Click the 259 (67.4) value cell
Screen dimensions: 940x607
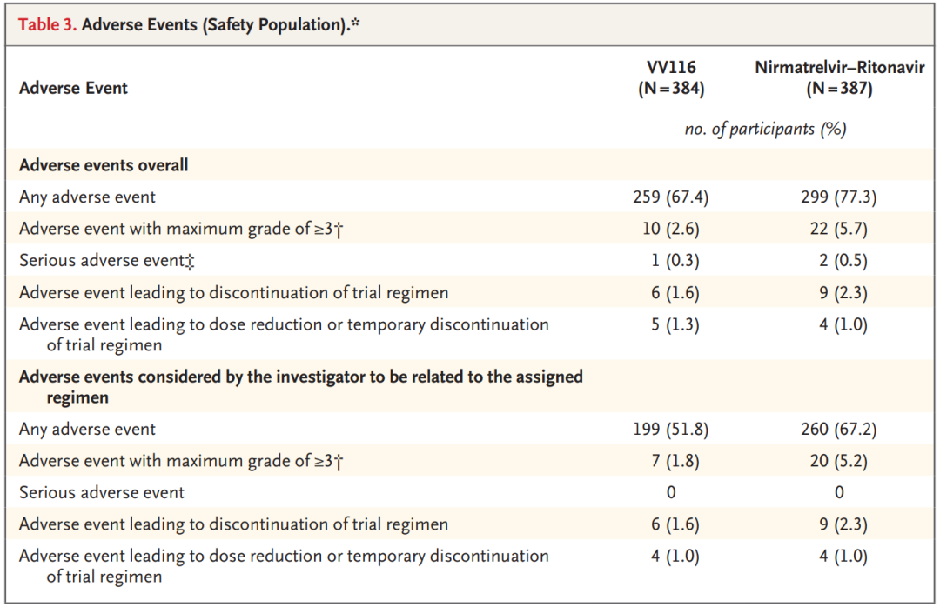pyautogui.click(x=670, y=197)
